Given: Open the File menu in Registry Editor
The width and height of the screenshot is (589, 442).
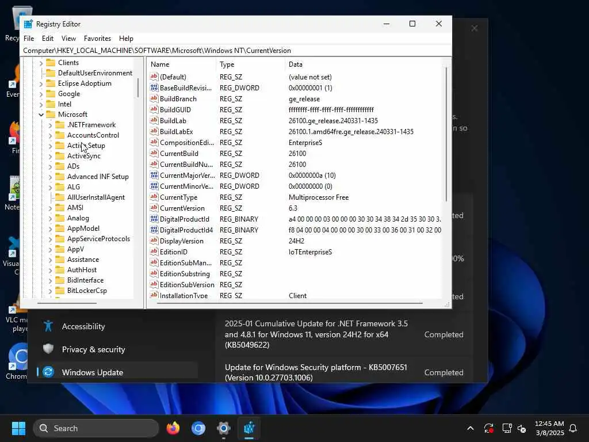Looking at the screenshot, I should (29, 39).
